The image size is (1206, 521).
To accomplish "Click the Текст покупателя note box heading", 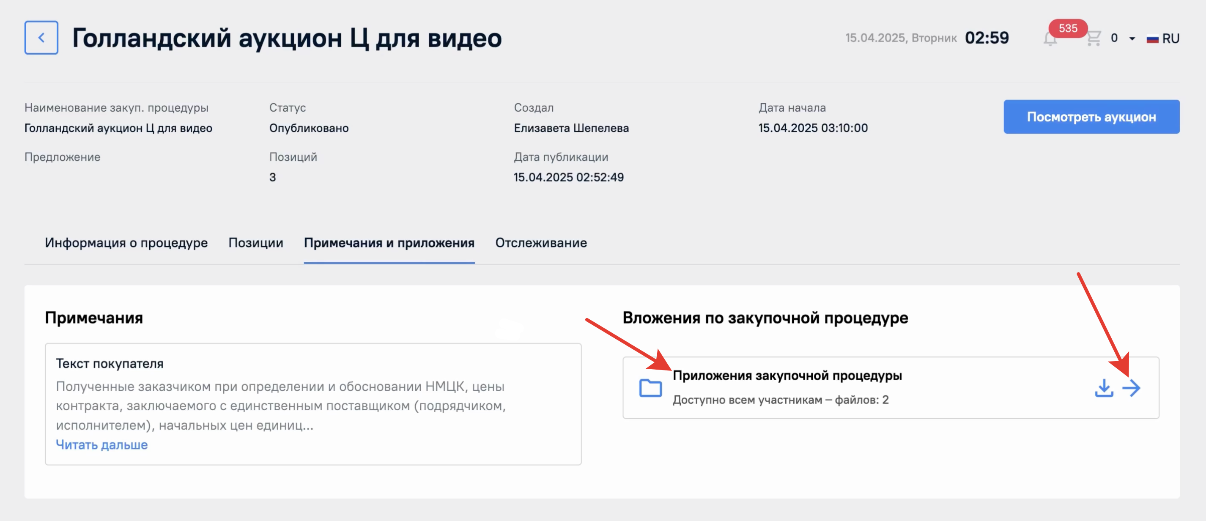I will 110,363.
